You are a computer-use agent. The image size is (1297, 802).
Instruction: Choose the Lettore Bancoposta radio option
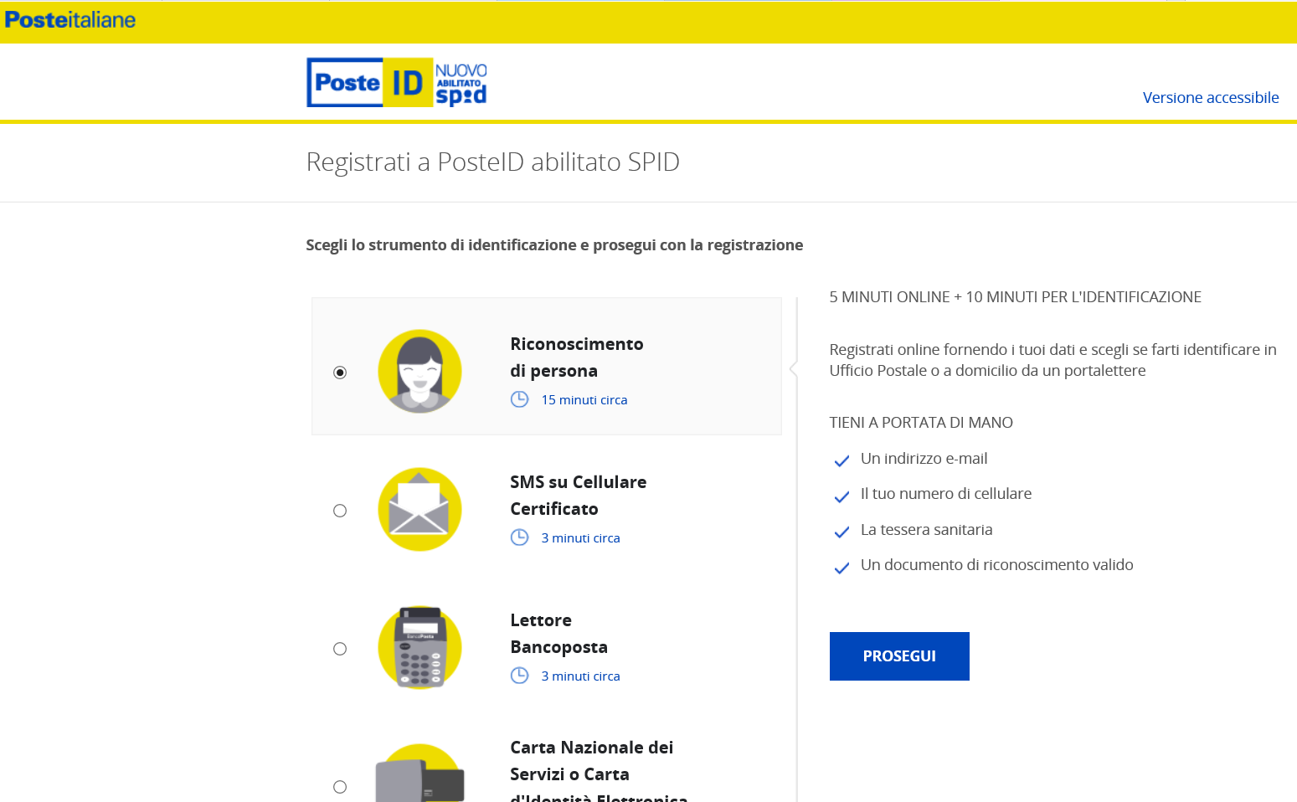[340, 649]
